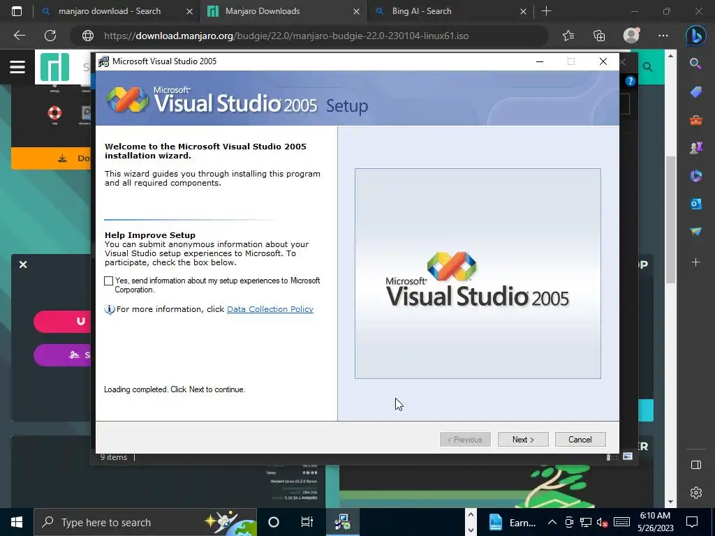Open Cortana circle on the taskbar
This screenshot has height=536, width=715.
(274, 522)
